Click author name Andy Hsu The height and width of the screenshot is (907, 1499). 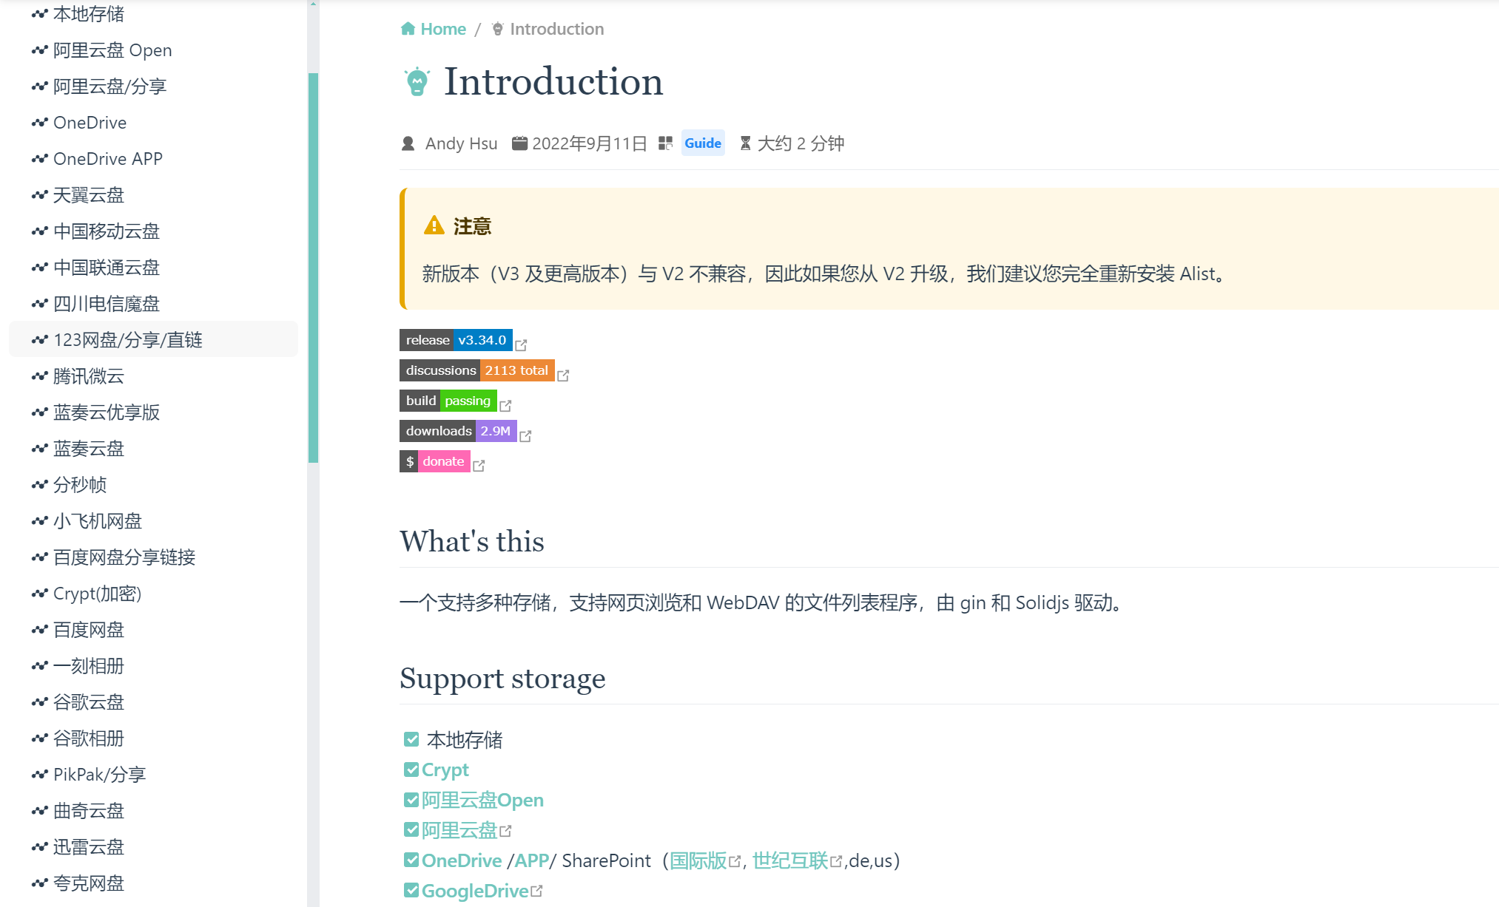(x=461, y=143)
